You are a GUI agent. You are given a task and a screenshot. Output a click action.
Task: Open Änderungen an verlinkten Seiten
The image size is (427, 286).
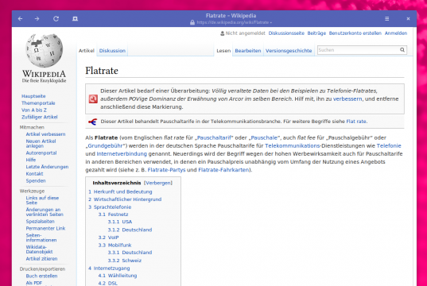coord(45,212)
